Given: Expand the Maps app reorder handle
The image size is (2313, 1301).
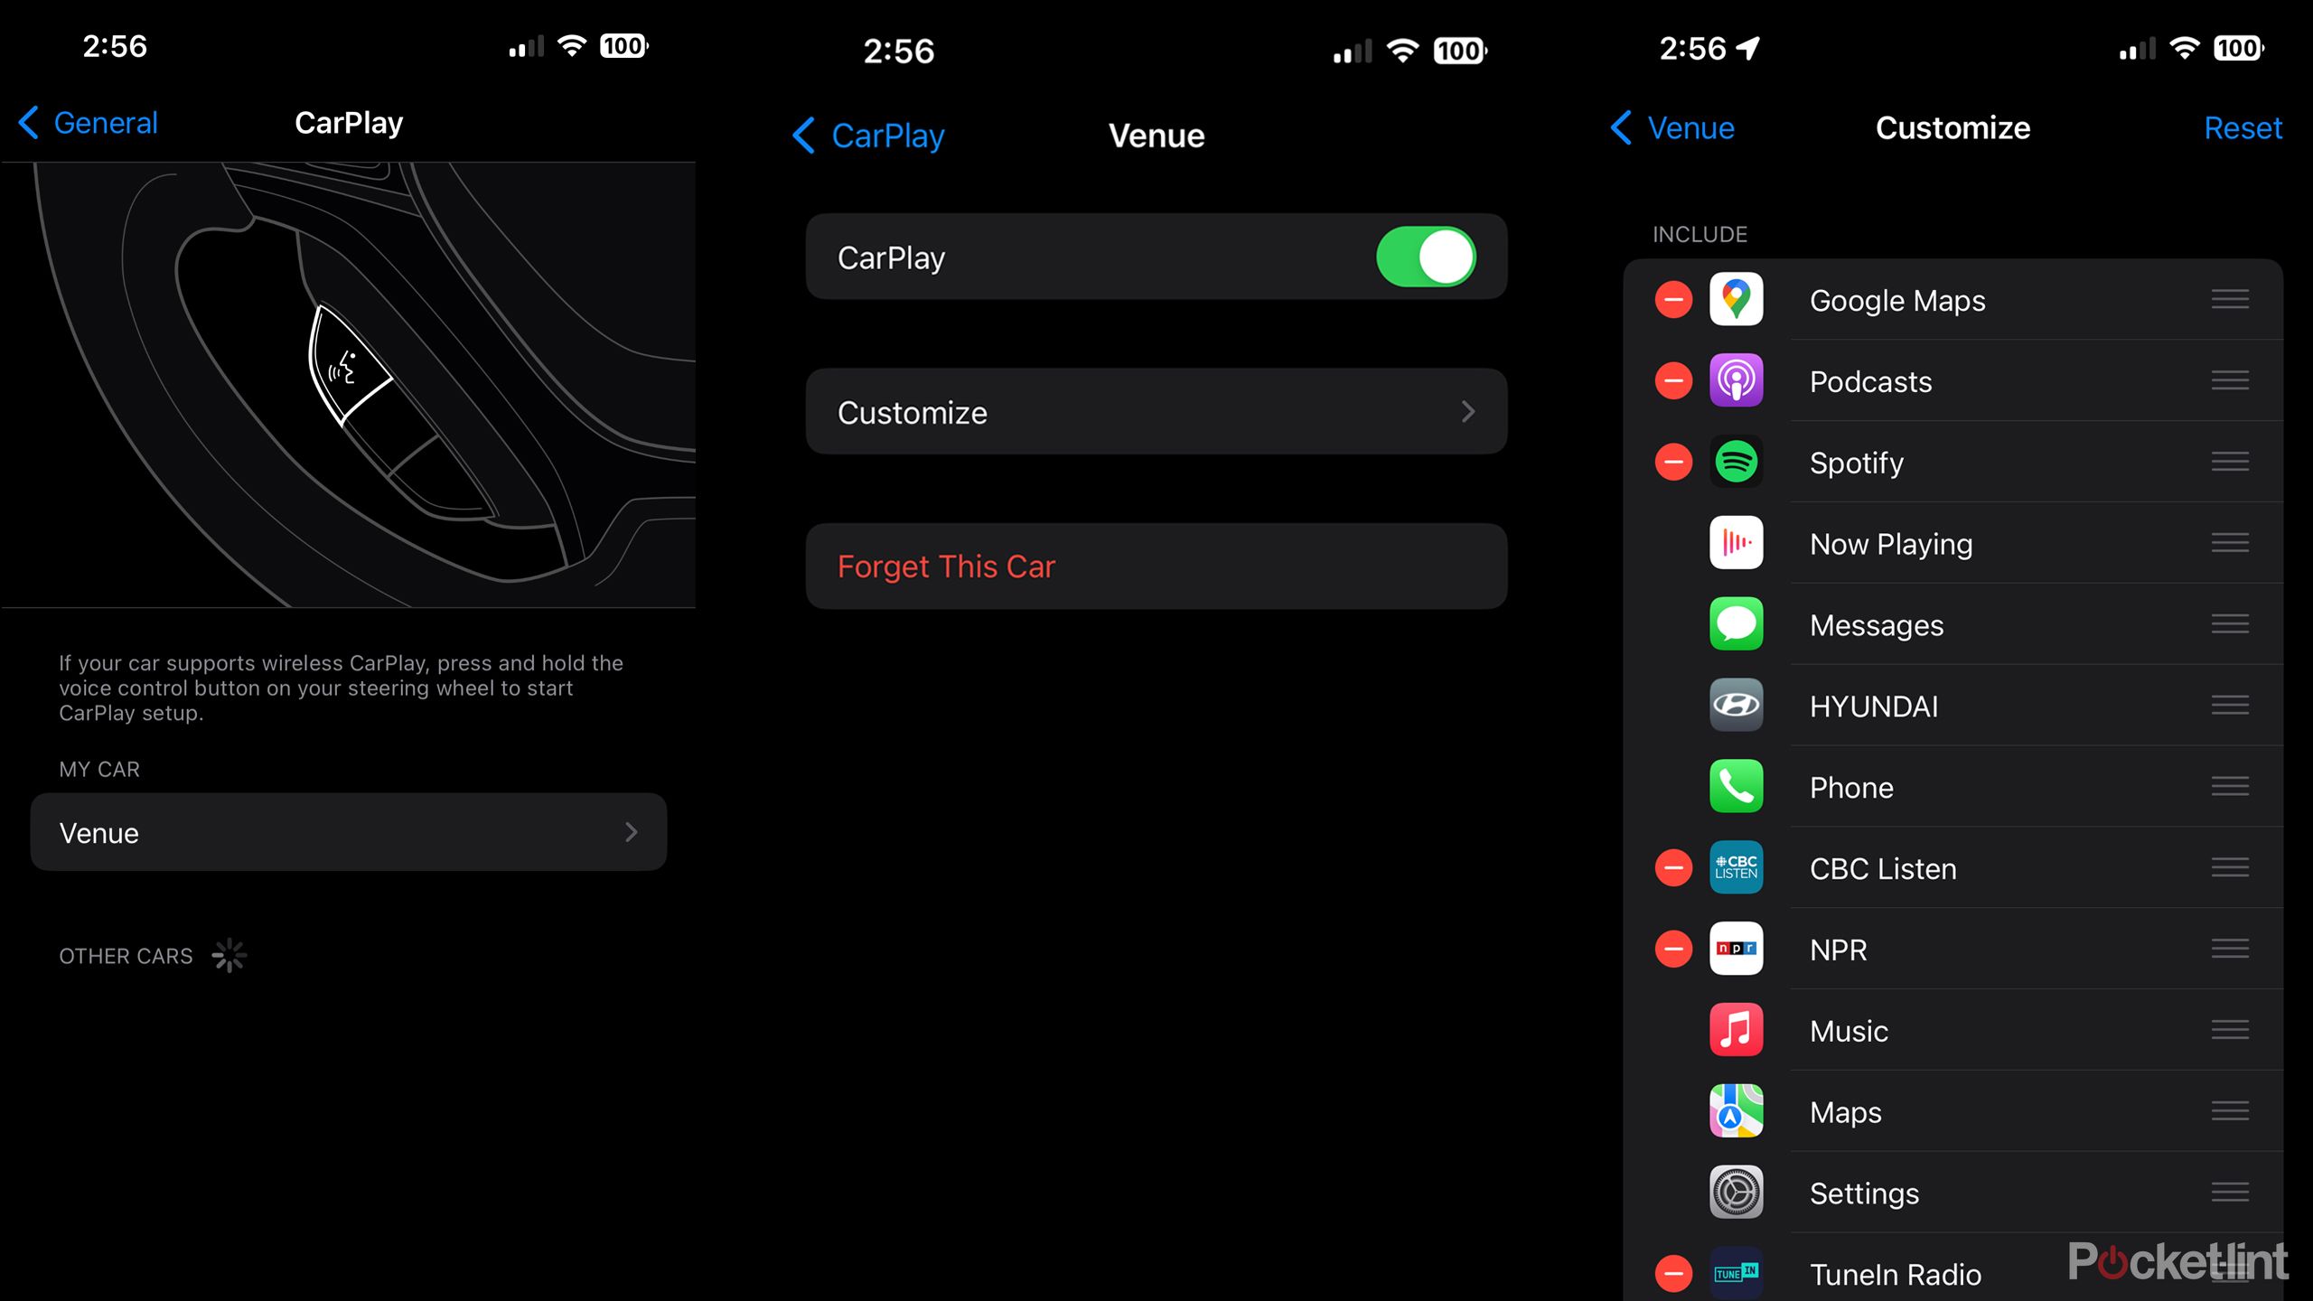Looking at the screenshot, I should pyautogui.click(x=2231, y=1110).
